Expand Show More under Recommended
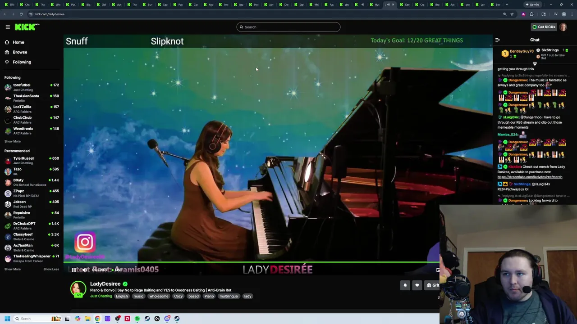577x324 pixels. click(x=13, y=269)
